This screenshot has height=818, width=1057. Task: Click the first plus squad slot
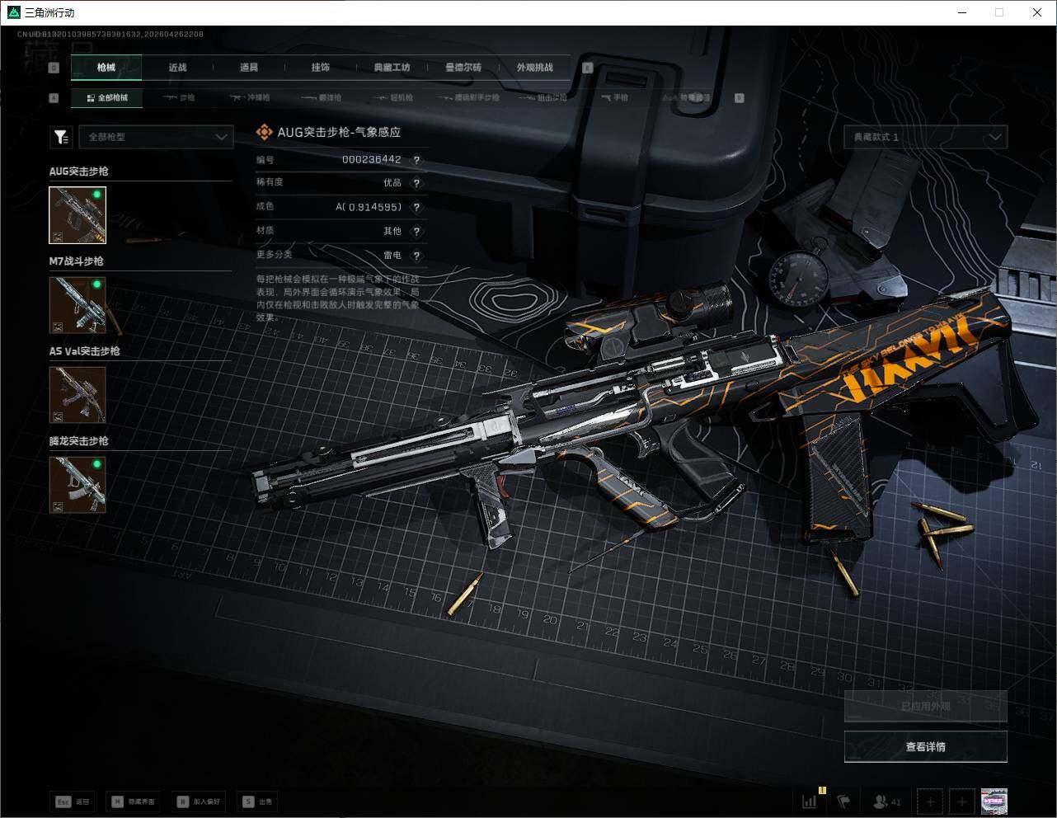930,801
